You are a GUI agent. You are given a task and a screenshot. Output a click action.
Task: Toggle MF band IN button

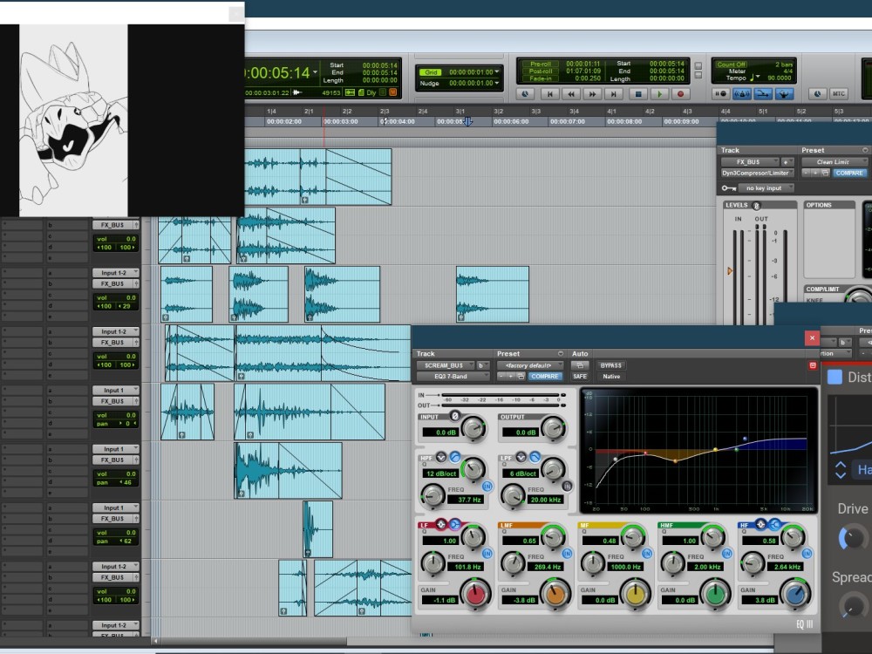point(647,554)
